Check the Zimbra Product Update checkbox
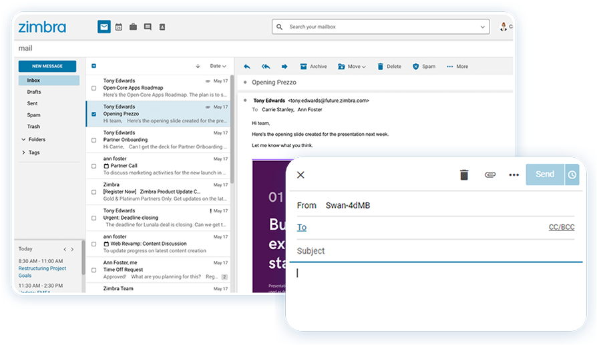The width and height of the screenshot is (597, 345). click(93, 192)
